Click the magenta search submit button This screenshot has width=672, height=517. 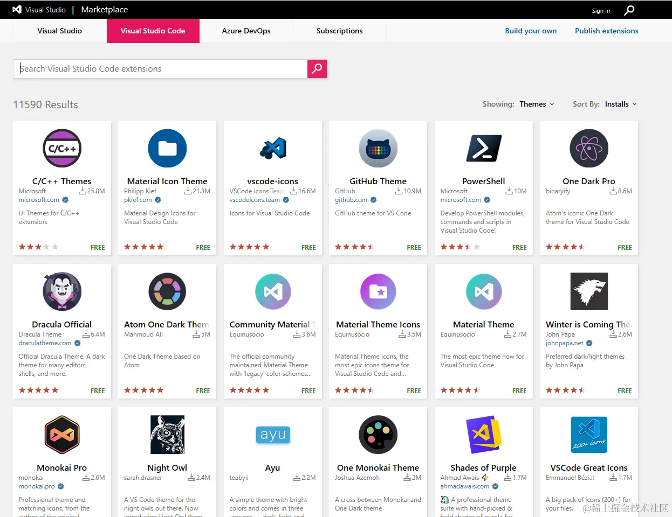coord(317,68)
